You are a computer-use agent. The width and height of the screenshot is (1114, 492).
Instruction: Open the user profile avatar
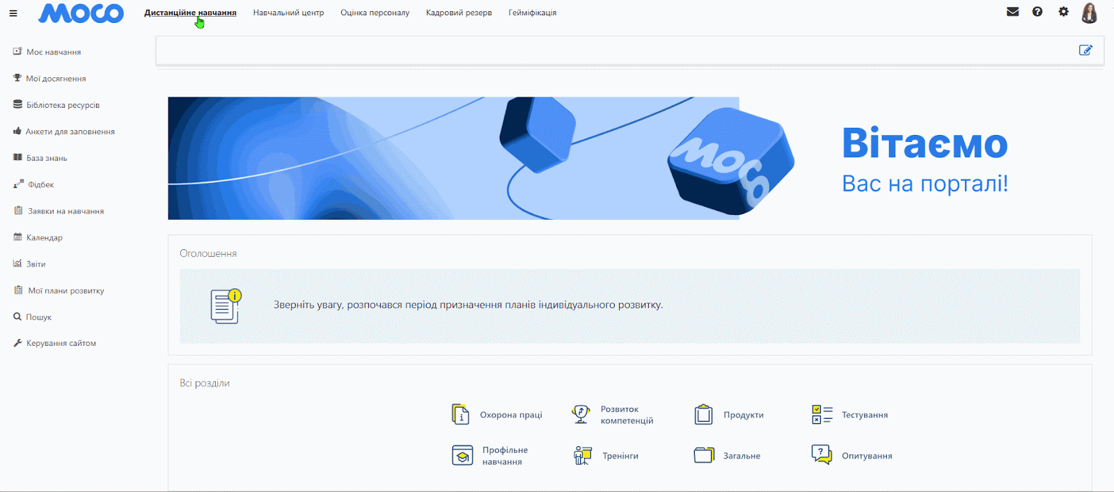(1090, 13)
